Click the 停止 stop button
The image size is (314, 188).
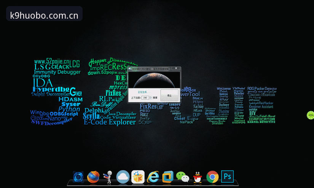169,95
